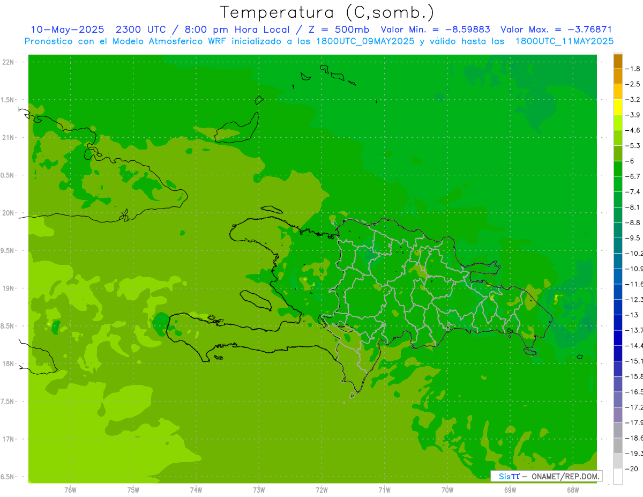Click the '70W' longitude label

point(447,490)
